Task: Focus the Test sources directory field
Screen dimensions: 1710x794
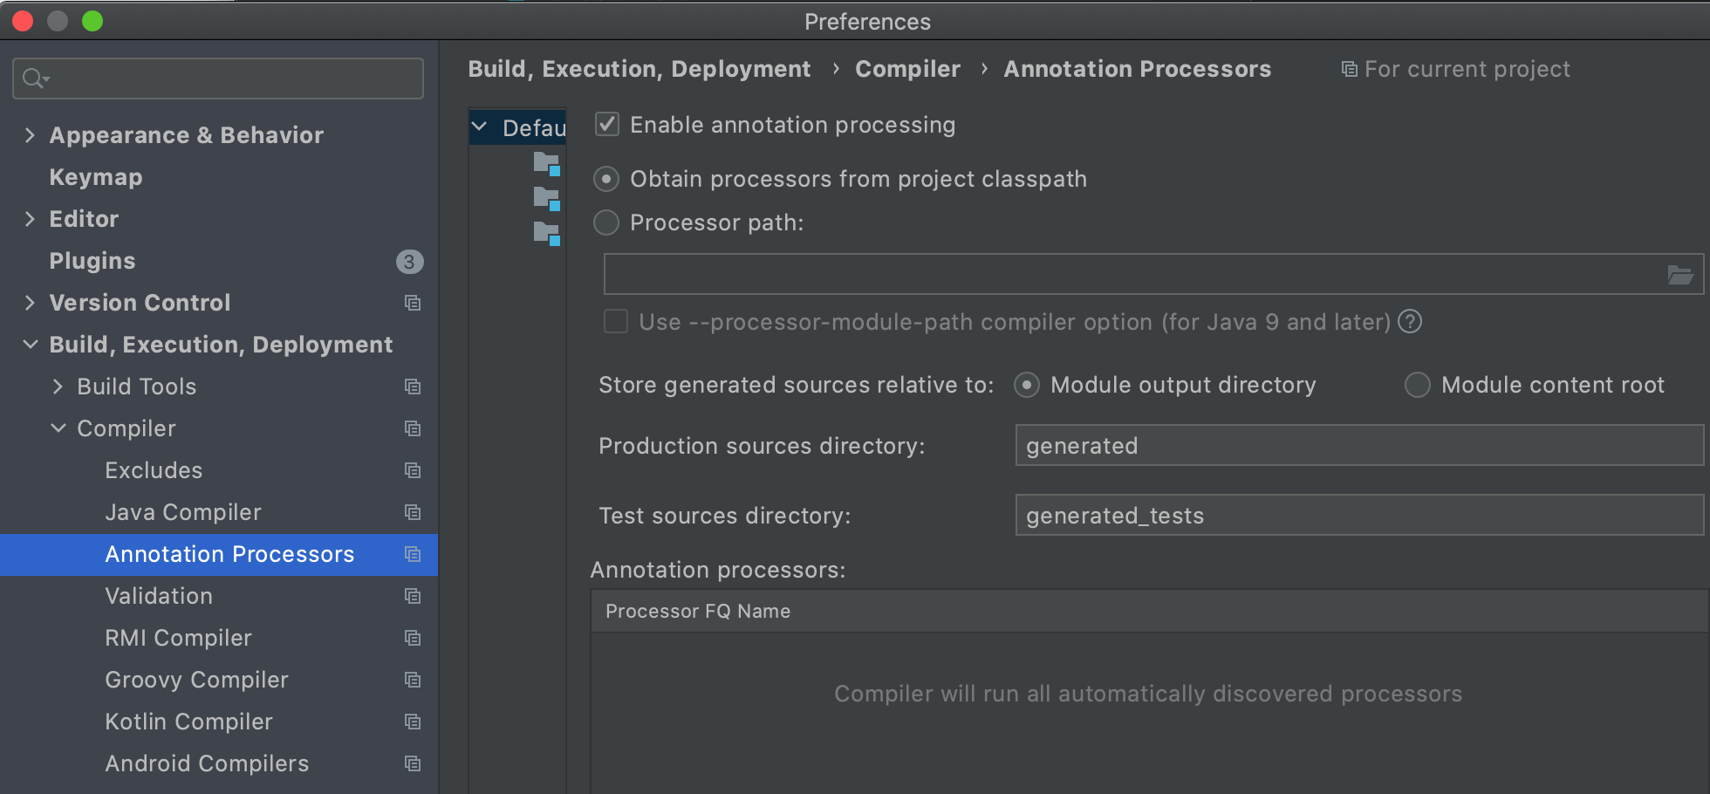Action: [x=1358, y=516]
